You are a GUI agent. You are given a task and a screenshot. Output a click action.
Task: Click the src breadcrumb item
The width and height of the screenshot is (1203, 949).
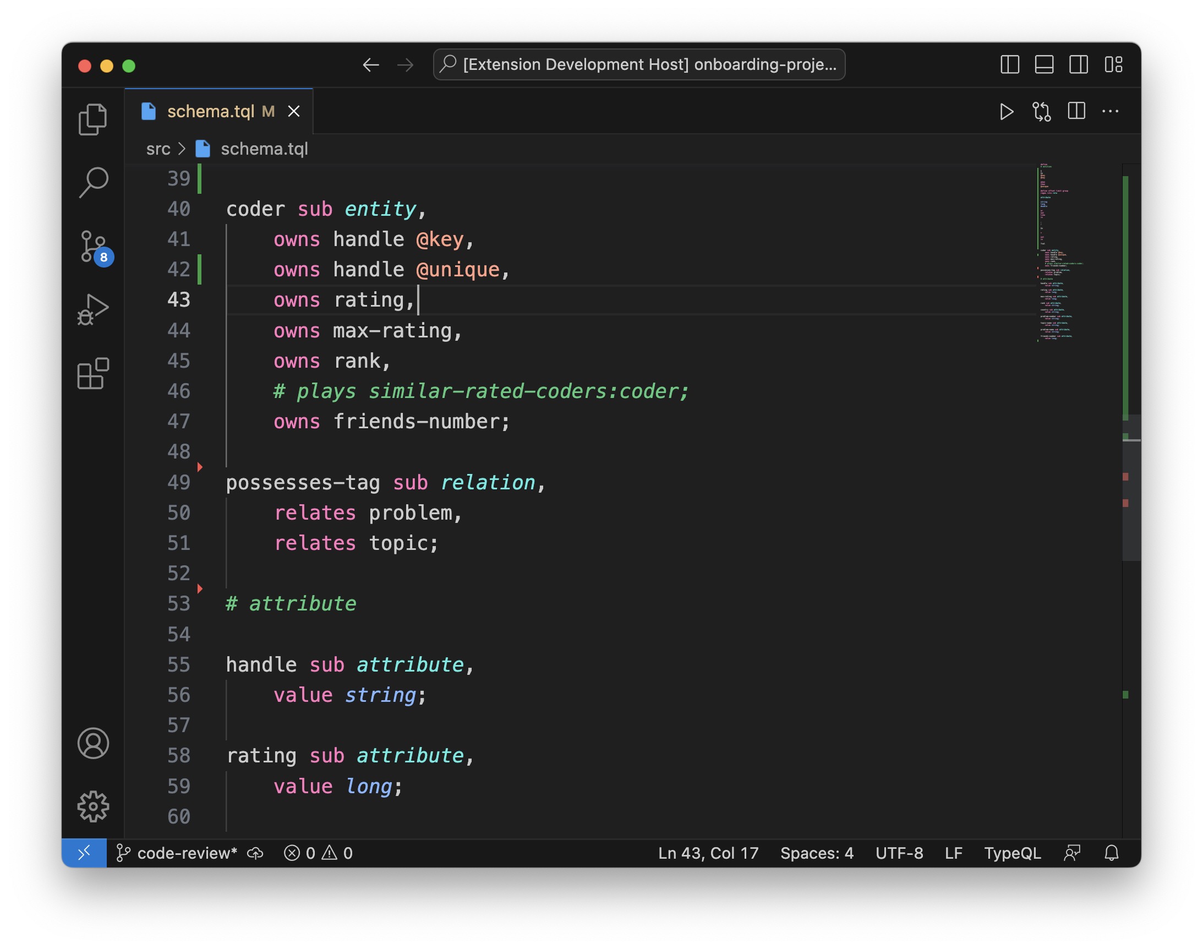point(158,149)
